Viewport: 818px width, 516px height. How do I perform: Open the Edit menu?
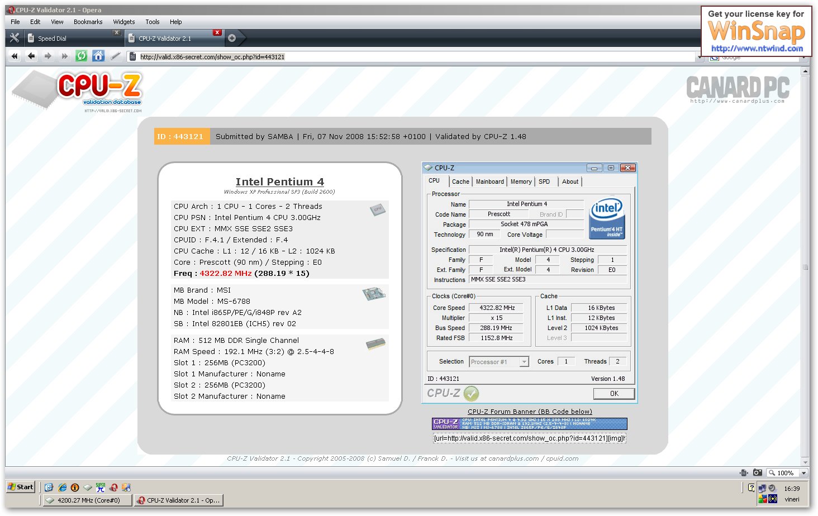(x=35, y=22)
